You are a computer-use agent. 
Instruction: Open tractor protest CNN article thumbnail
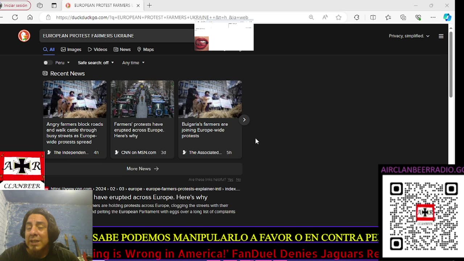(x=142, y=99)
